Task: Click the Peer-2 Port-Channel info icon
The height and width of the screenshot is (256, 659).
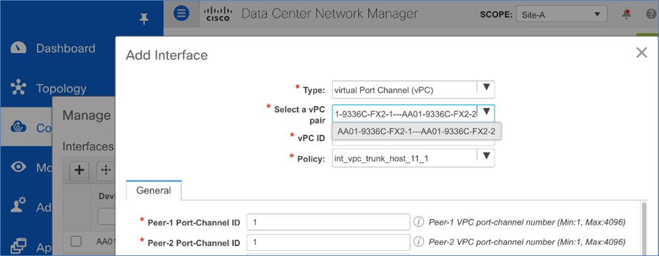Action: (418, 242)
